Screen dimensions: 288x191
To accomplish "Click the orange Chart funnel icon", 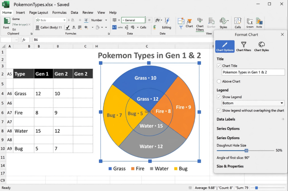I will 189,21.
